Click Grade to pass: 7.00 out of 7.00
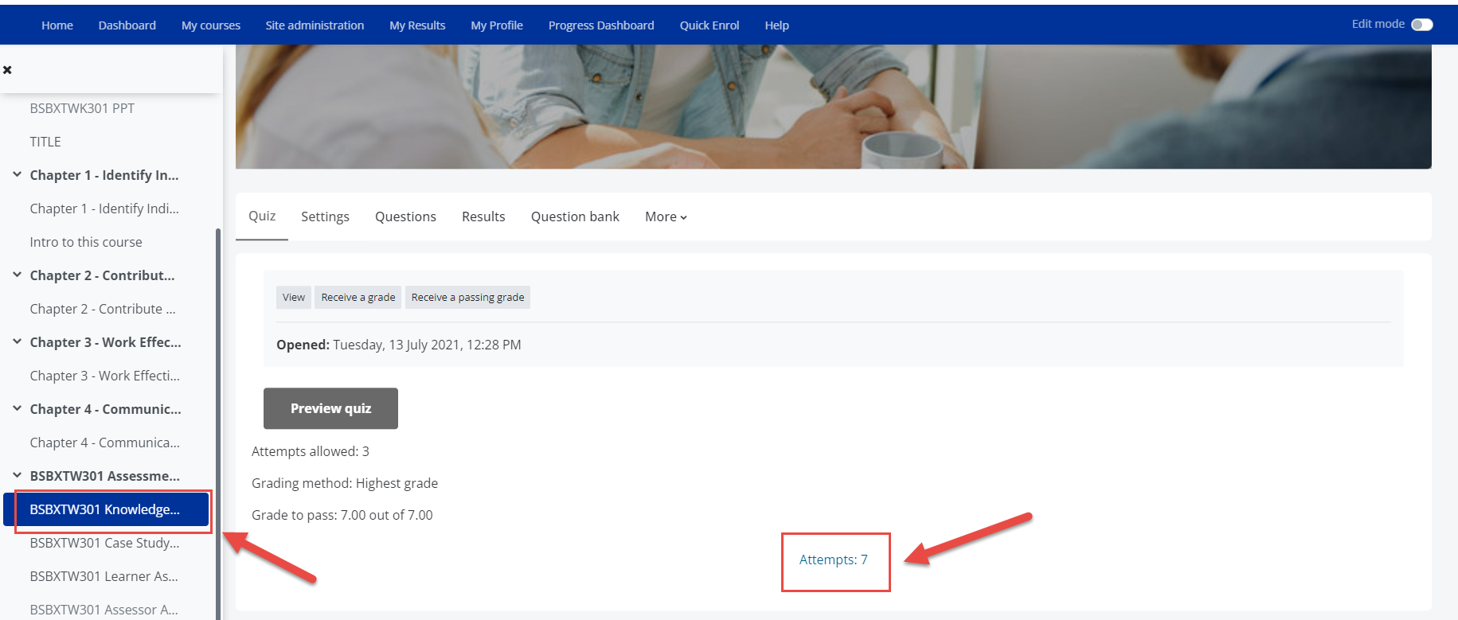Image resolution: width=1458 pixels, height=620 pixels. coord(342,515)
